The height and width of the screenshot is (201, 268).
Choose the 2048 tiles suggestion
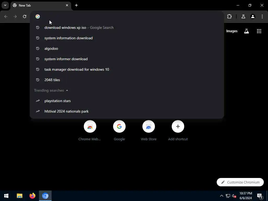127,80
